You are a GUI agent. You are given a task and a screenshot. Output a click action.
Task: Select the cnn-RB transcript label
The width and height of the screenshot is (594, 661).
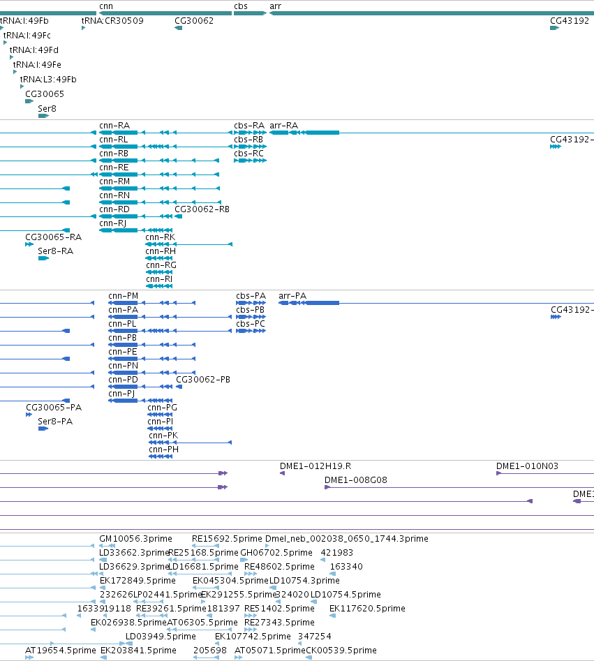pos(114,154)
